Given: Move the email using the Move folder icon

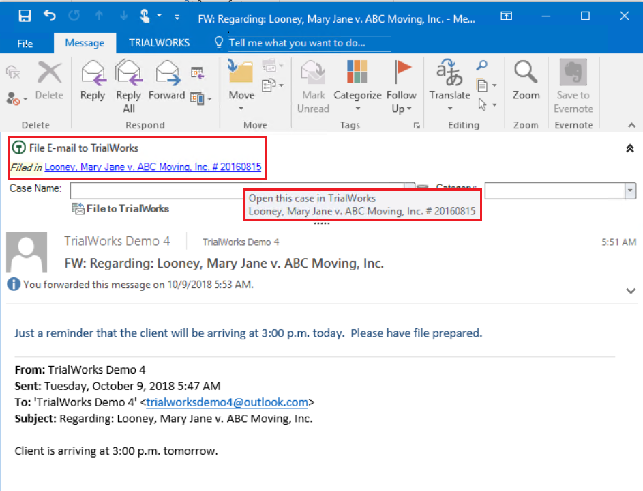Looking at the screenshot, I should (241, 75).
